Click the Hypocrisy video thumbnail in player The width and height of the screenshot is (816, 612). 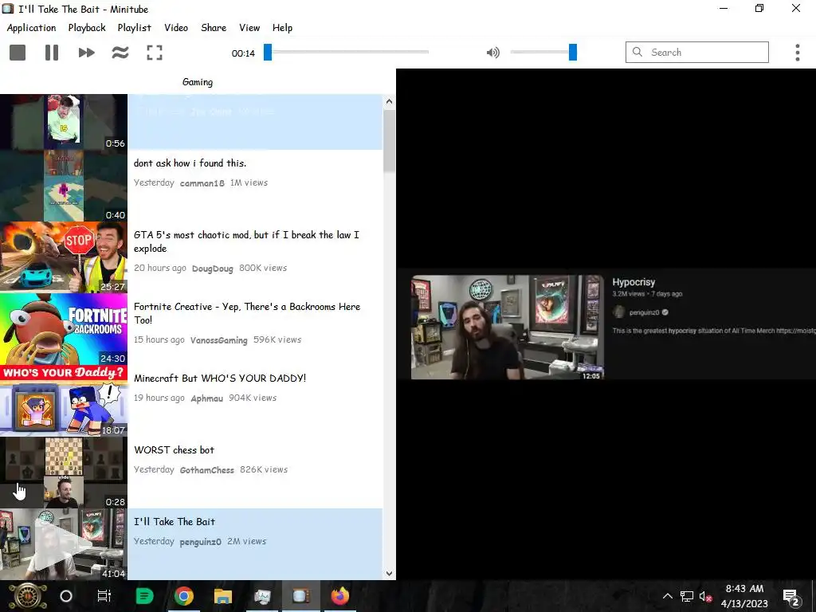508,327
